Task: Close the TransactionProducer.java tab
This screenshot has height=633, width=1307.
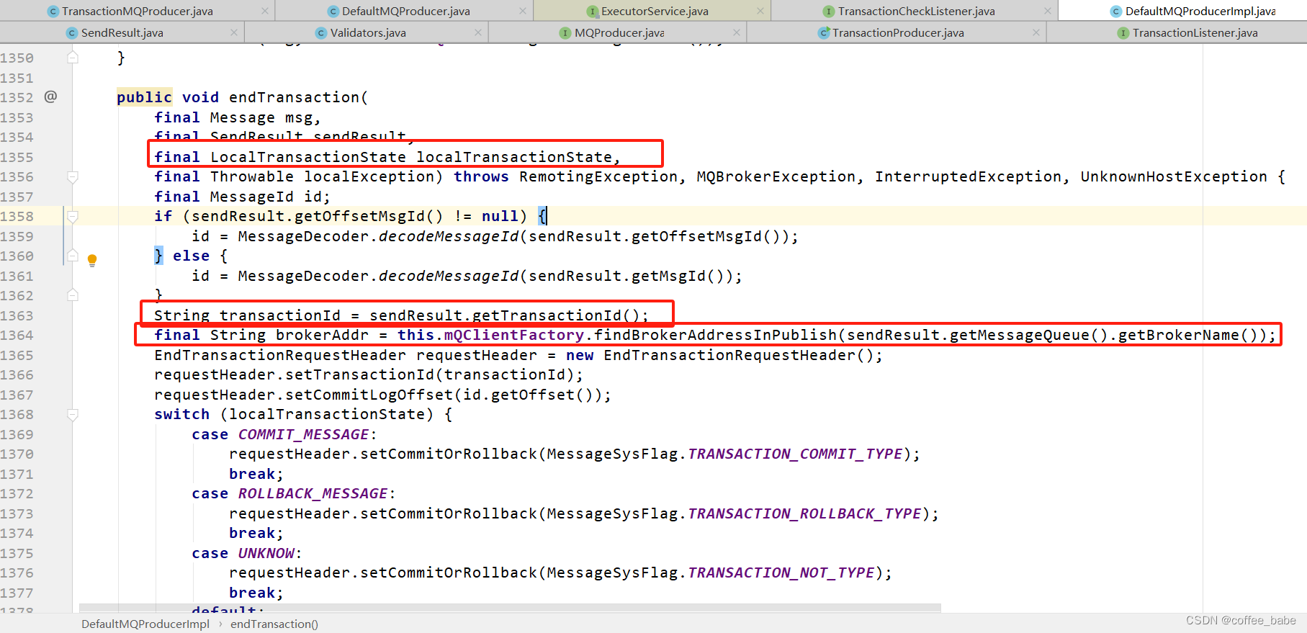Action: tap(1036, 32)
